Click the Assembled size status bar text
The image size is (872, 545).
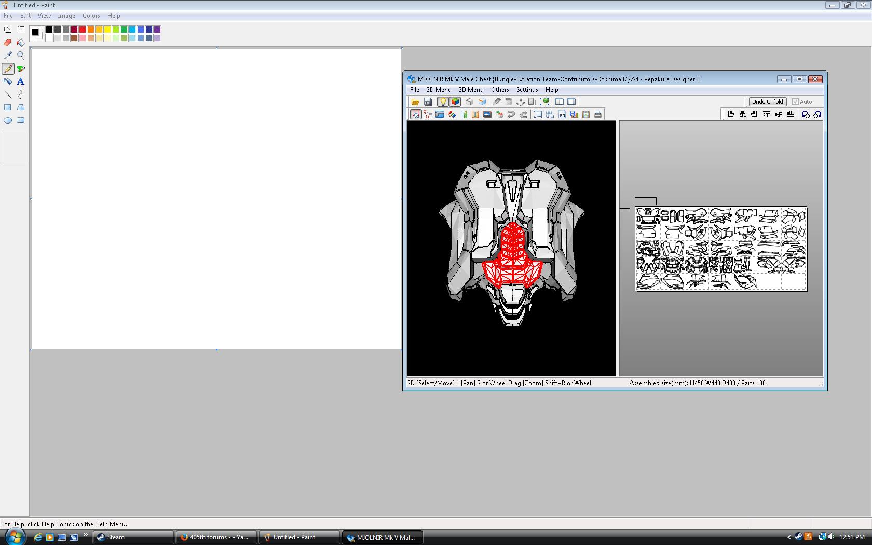point(697,383)
